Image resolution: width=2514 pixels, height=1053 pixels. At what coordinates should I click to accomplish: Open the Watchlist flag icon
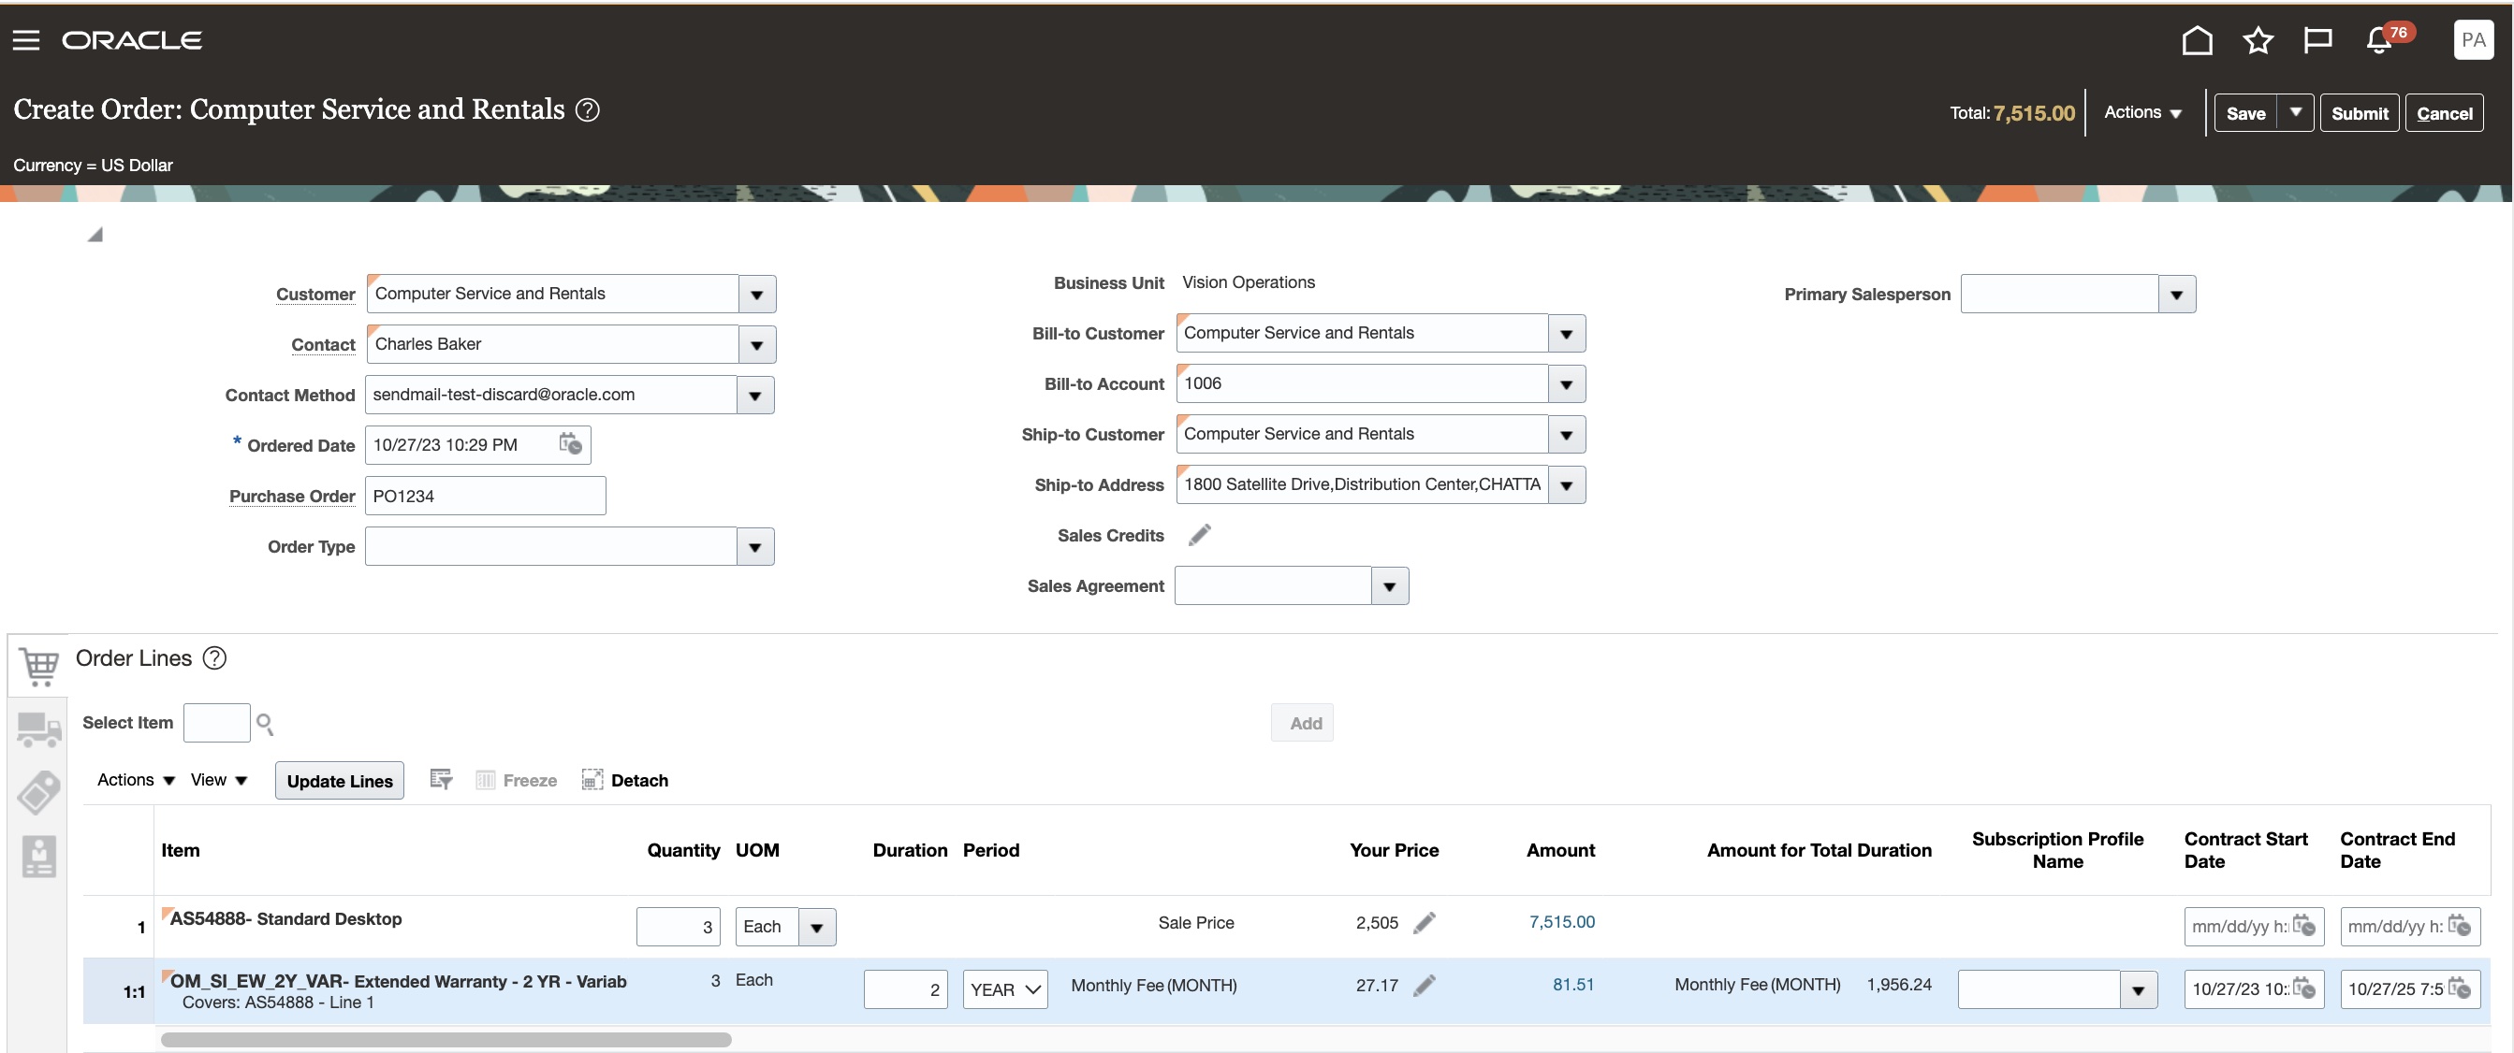(2317, 40)
